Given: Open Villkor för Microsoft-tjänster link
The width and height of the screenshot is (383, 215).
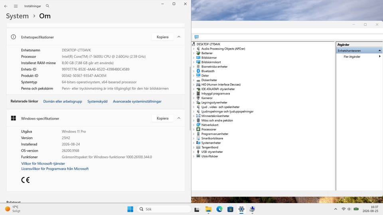Looking at the screenshot, I should [43, 163].
